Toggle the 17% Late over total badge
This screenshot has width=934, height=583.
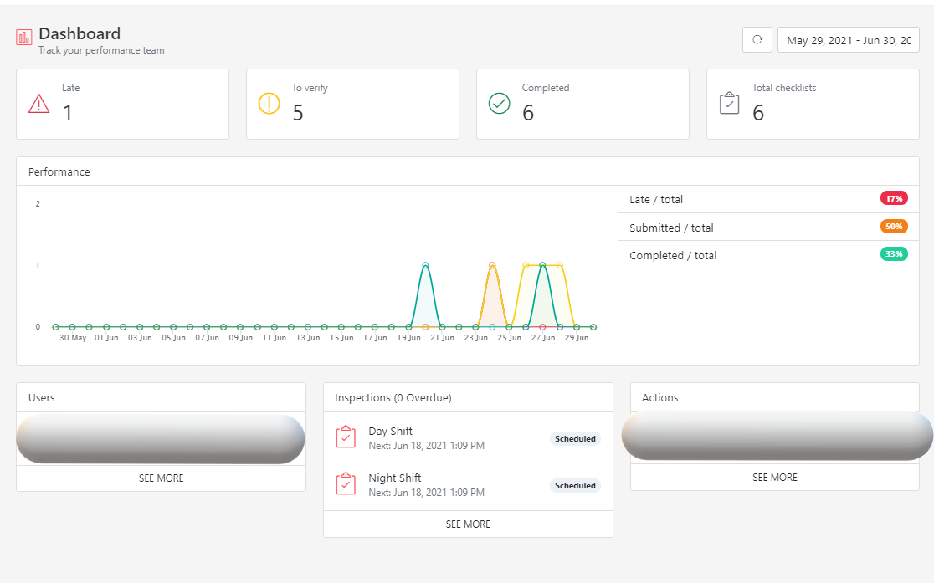[894, 198]
